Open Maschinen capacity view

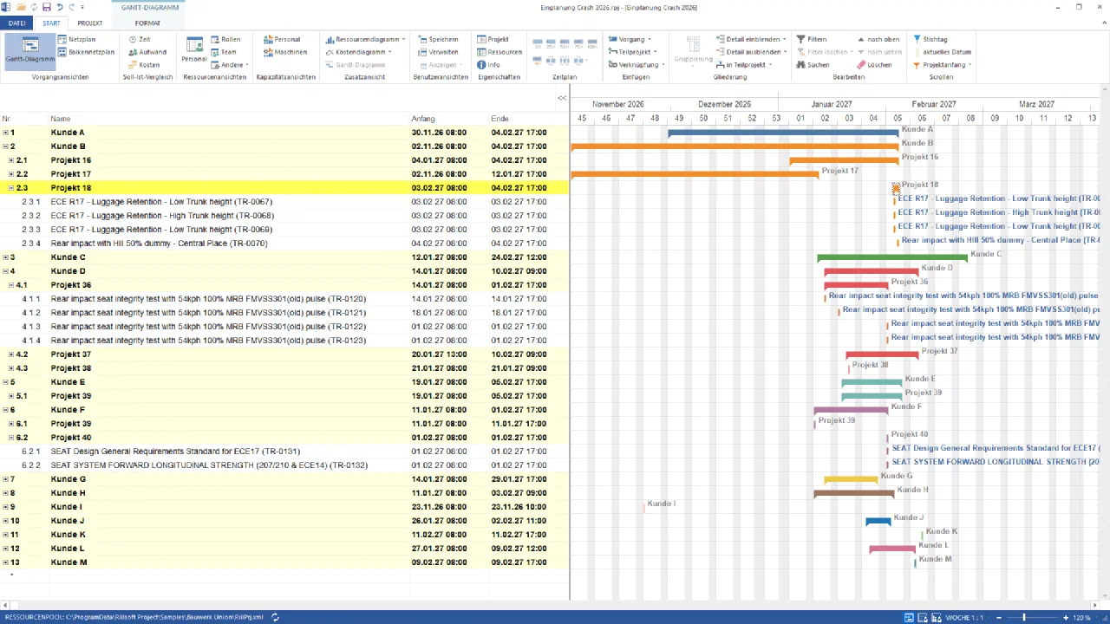pos(285,52)
